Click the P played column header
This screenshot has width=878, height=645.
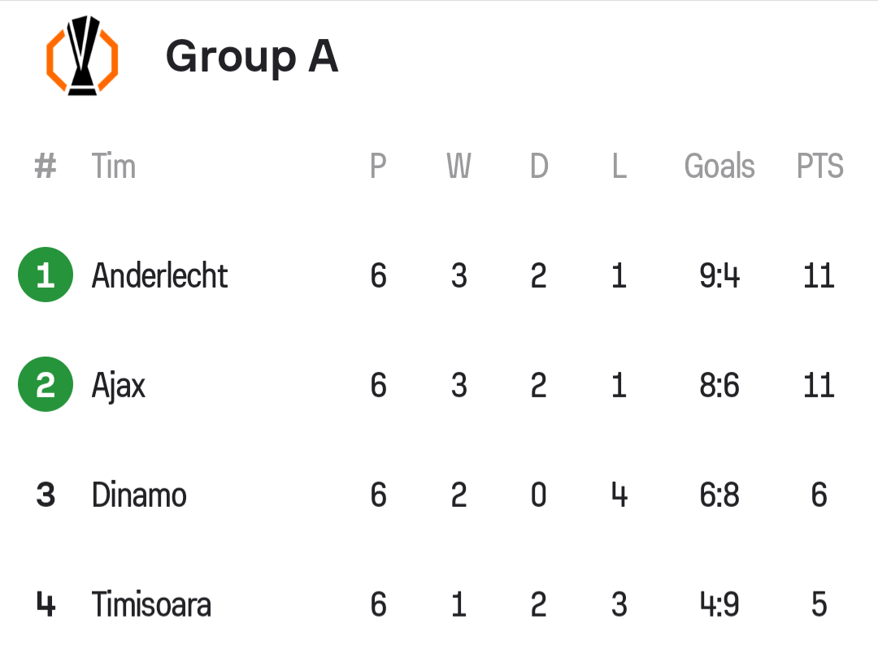click(378, 167)
